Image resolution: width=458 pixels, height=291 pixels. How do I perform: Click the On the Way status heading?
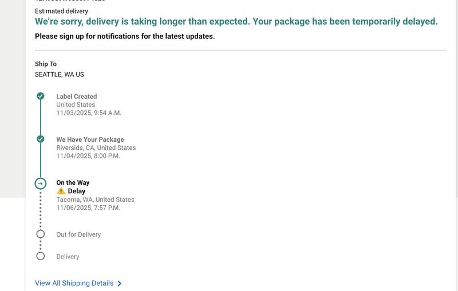pyautogui.click(x=73, y=183)
